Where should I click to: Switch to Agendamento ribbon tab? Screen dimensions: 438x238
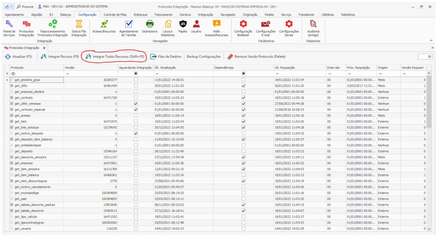tap(14, 14)
